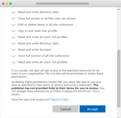This screenshot has height=118, width=121.
Task: Select 'Have full access to all files user can access' text
Action: (x=47, y=18)
